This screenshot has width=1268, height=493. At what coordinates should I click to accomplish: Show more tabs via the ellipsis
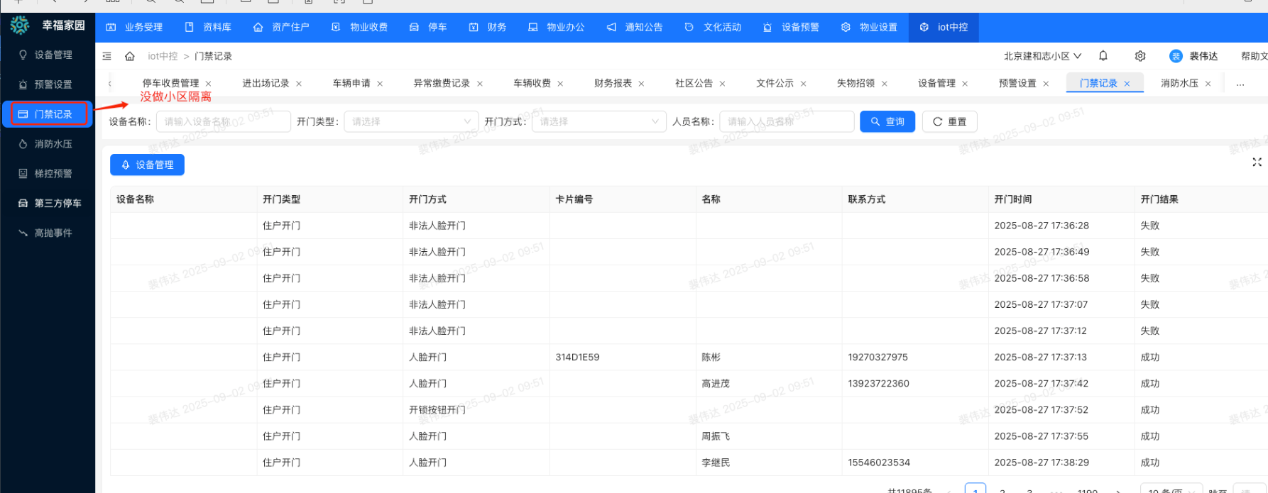[x=1240, y=84]
